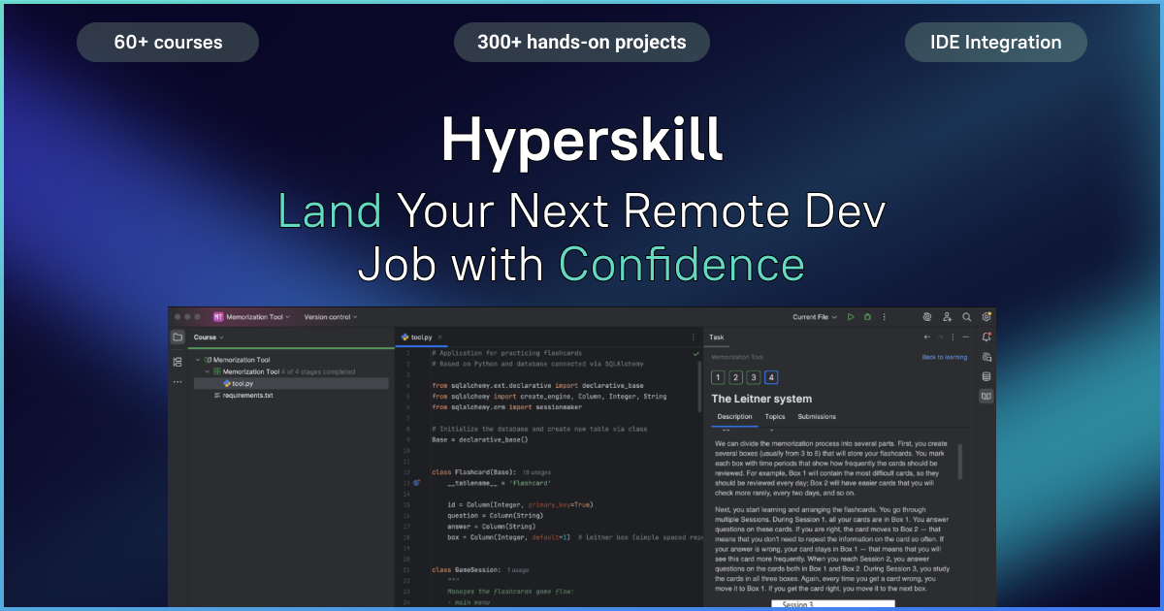Open the Course view dropdown
Viewport: 1164px width, 611px height.
[x=209, y=338]
